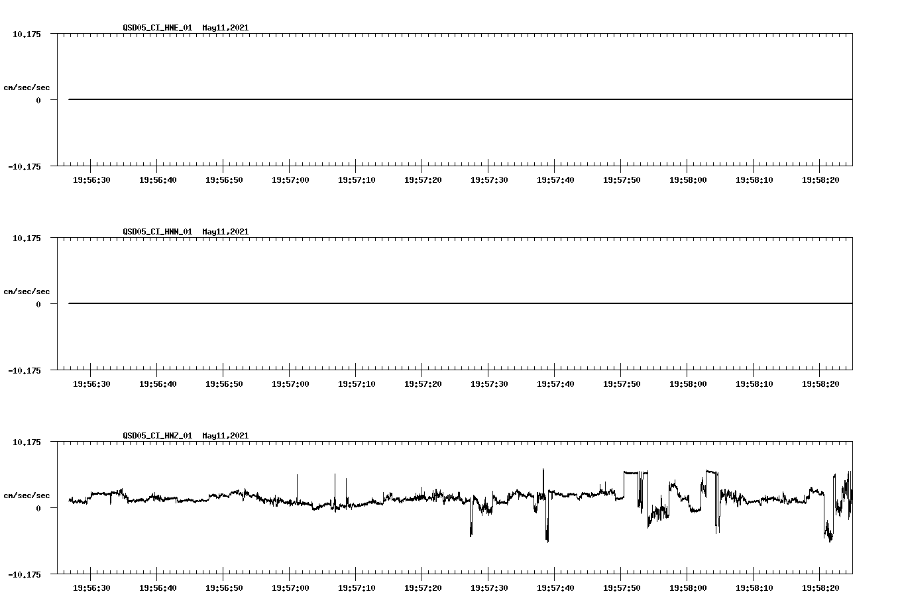Click the 19:58:20 tick label under HNZ plot

pyautogui.click(x=822, y=587)
